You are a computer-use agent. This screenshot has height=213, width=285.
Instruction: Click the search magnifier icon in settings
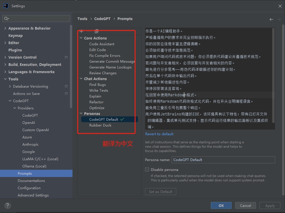click(6, 19)
